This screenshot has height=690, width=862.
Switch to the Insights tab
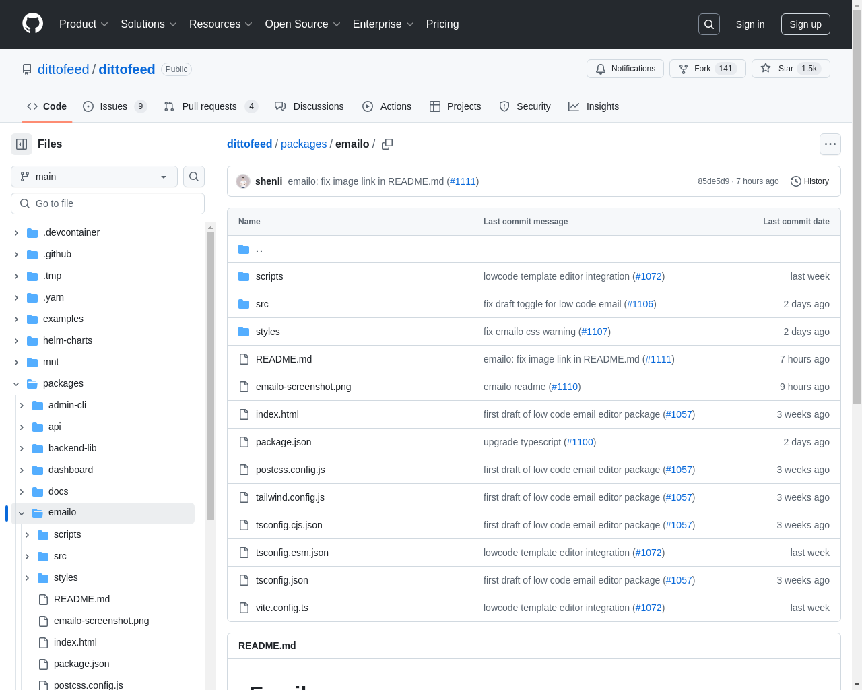point(593,106)
